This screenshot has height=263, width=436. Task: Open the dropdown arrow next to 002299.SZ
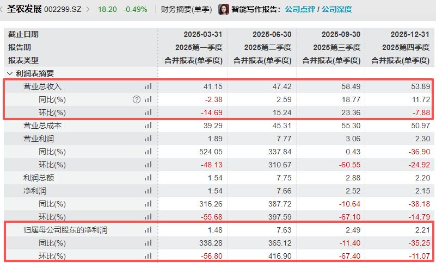tap(90, 10)
